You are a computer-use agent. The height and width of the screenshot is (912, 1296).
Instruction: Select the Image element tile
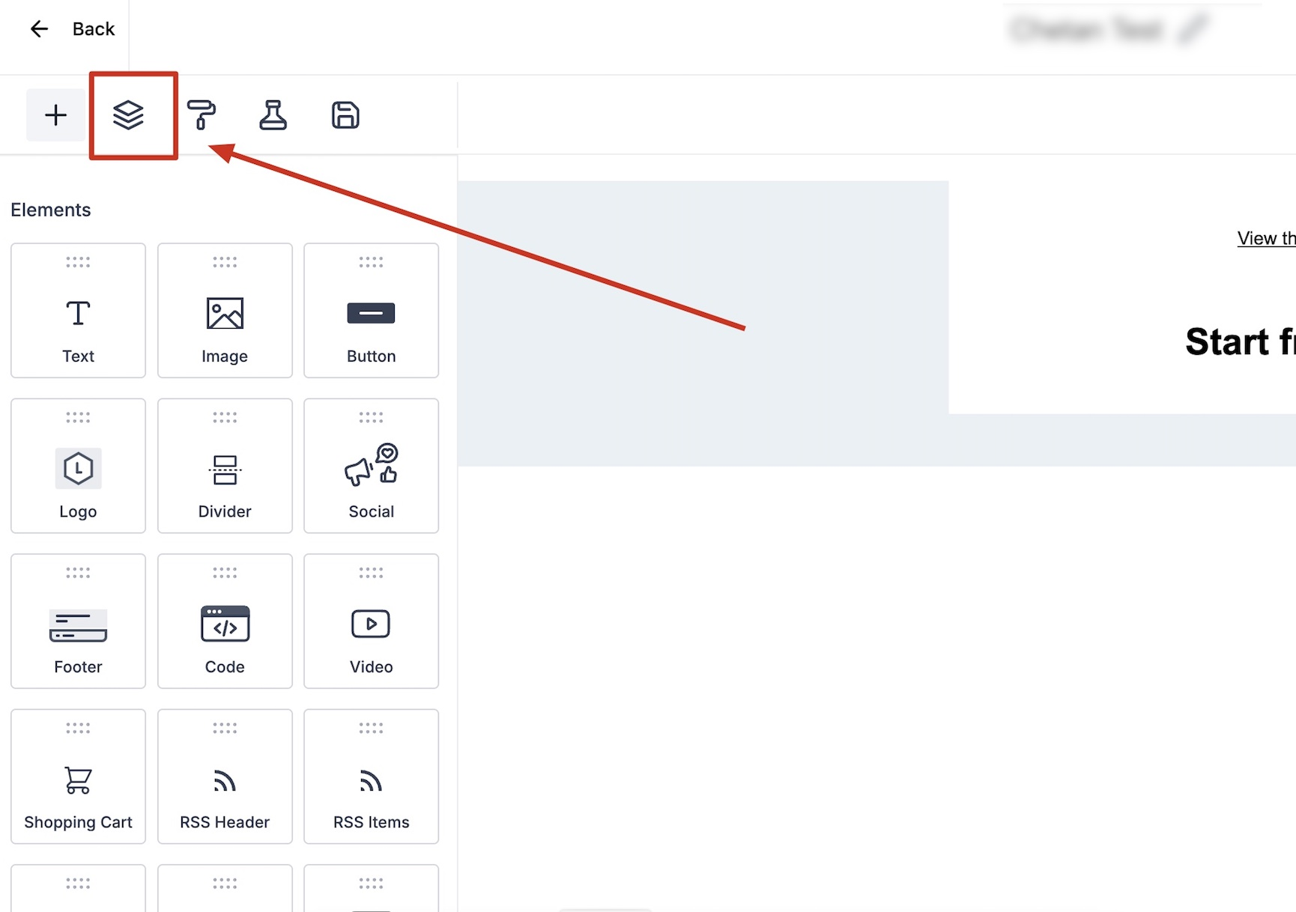pyautogui.click(x=225, y=310)
